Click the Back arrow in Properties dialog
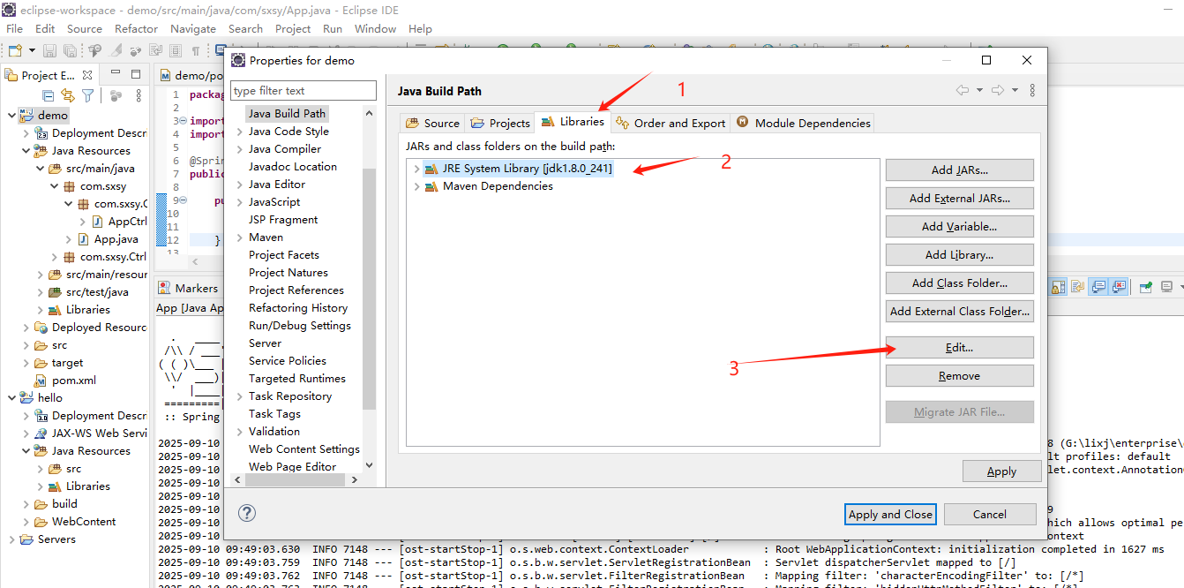The image size is (1184, 588). tap(963, 90)
